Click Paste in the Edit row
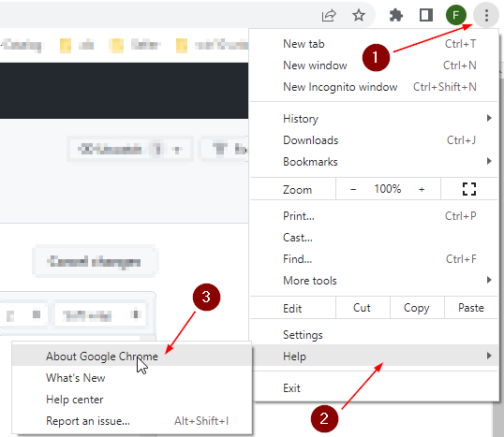 pos(471,308)
